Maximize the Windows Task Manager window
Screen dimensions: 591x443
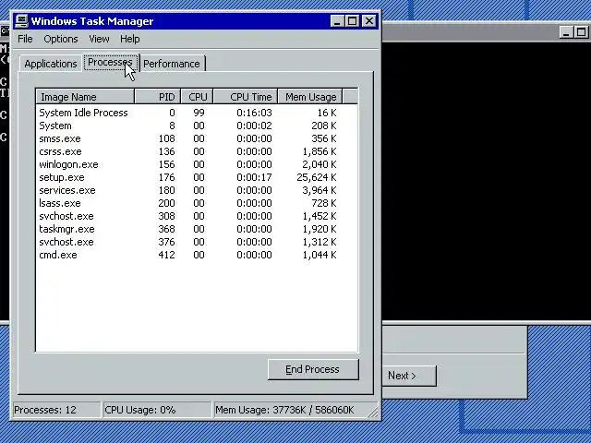[x=353, y=21]
